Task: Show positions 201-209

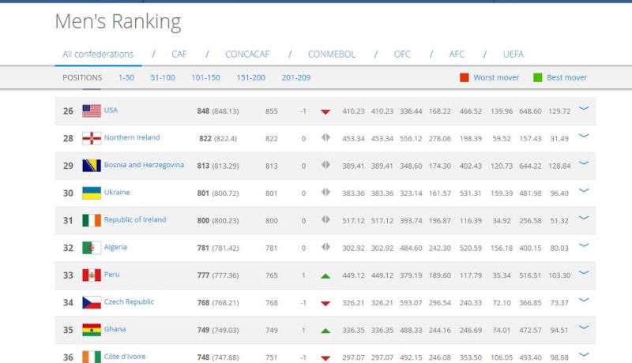Action: (x=295, y=77)
